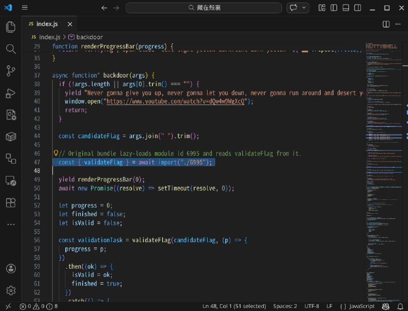Open the Copilot chat dropdown chevron
The width and height of the screenshot is (408, 311).
(x=304, y=8)
